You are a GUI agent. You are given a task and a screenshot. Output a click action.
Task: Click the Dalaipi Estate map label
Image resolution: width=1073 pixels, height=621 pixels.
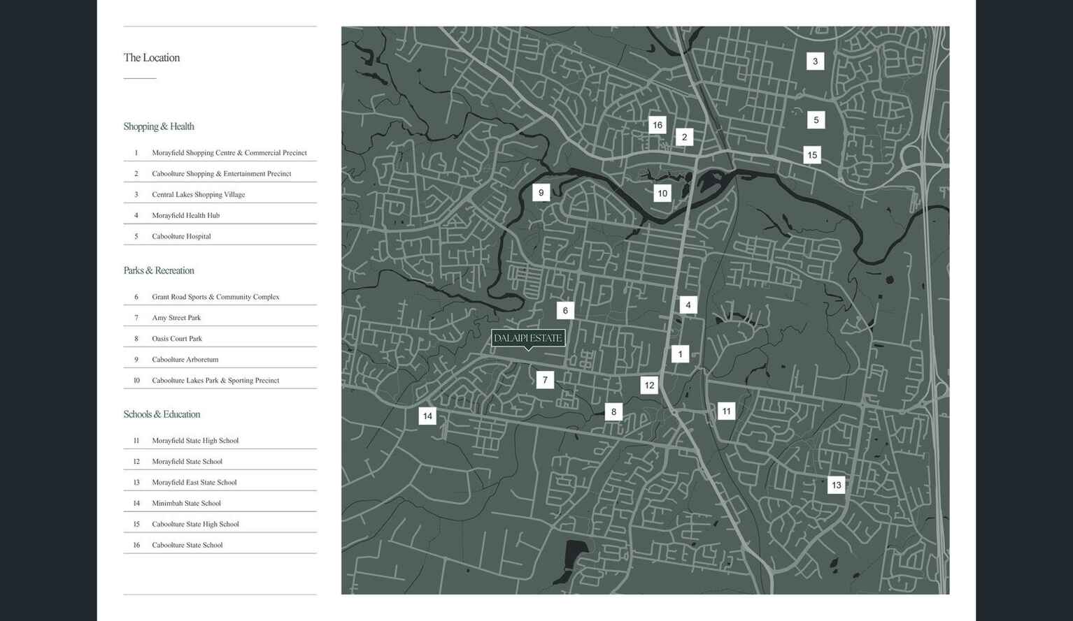527,338
